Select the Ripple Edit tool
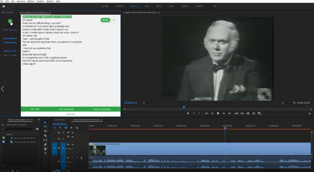Image resolution: width=314 pixels, height=172 pixels. 45,131
